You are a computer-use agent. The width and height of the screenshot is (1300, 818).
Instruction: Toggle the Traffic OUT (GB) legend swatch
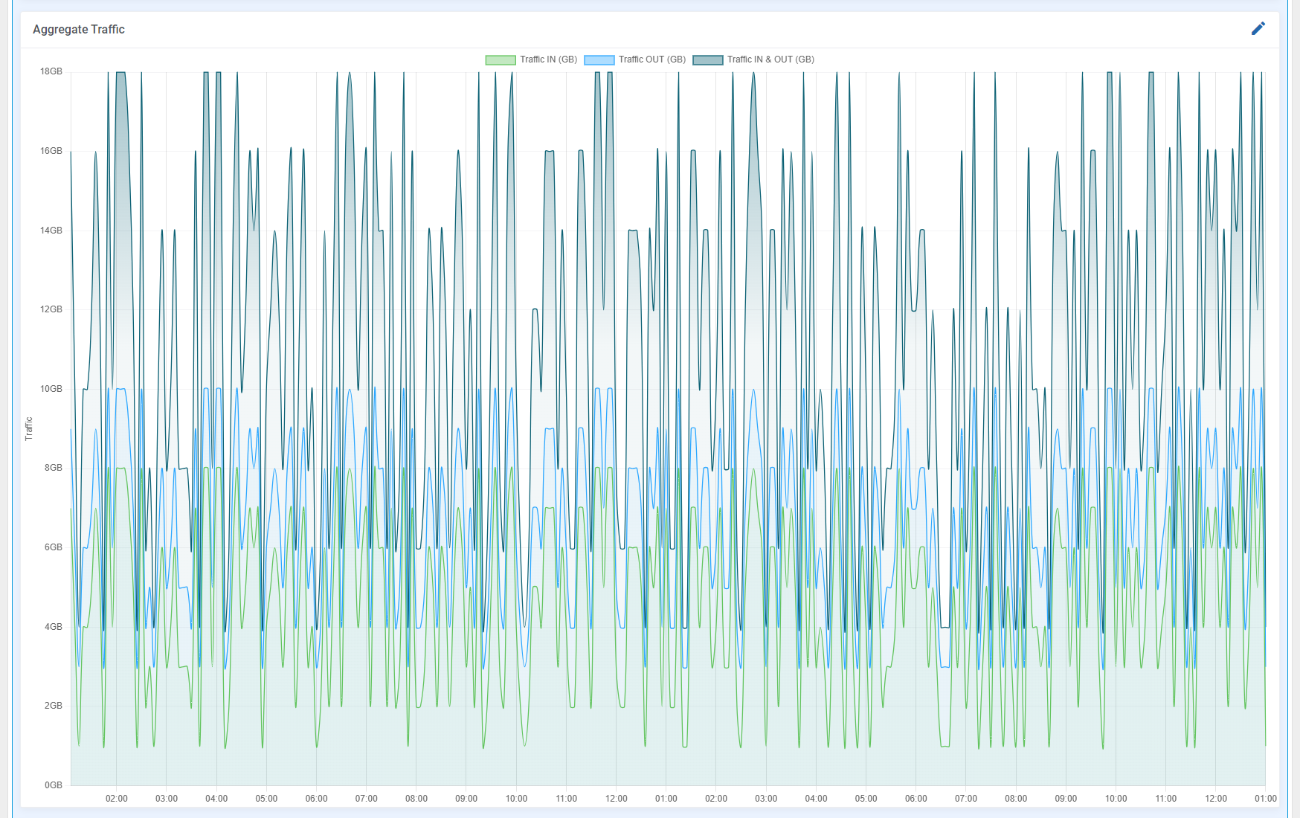click(599, 59)
